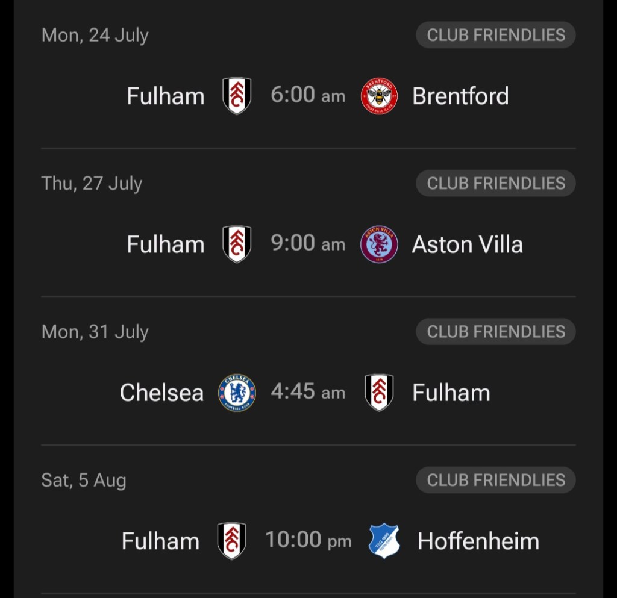Tap Club Friendlies badge for 27 July
This screenshot has height=598, width=617.
[495, 183]
